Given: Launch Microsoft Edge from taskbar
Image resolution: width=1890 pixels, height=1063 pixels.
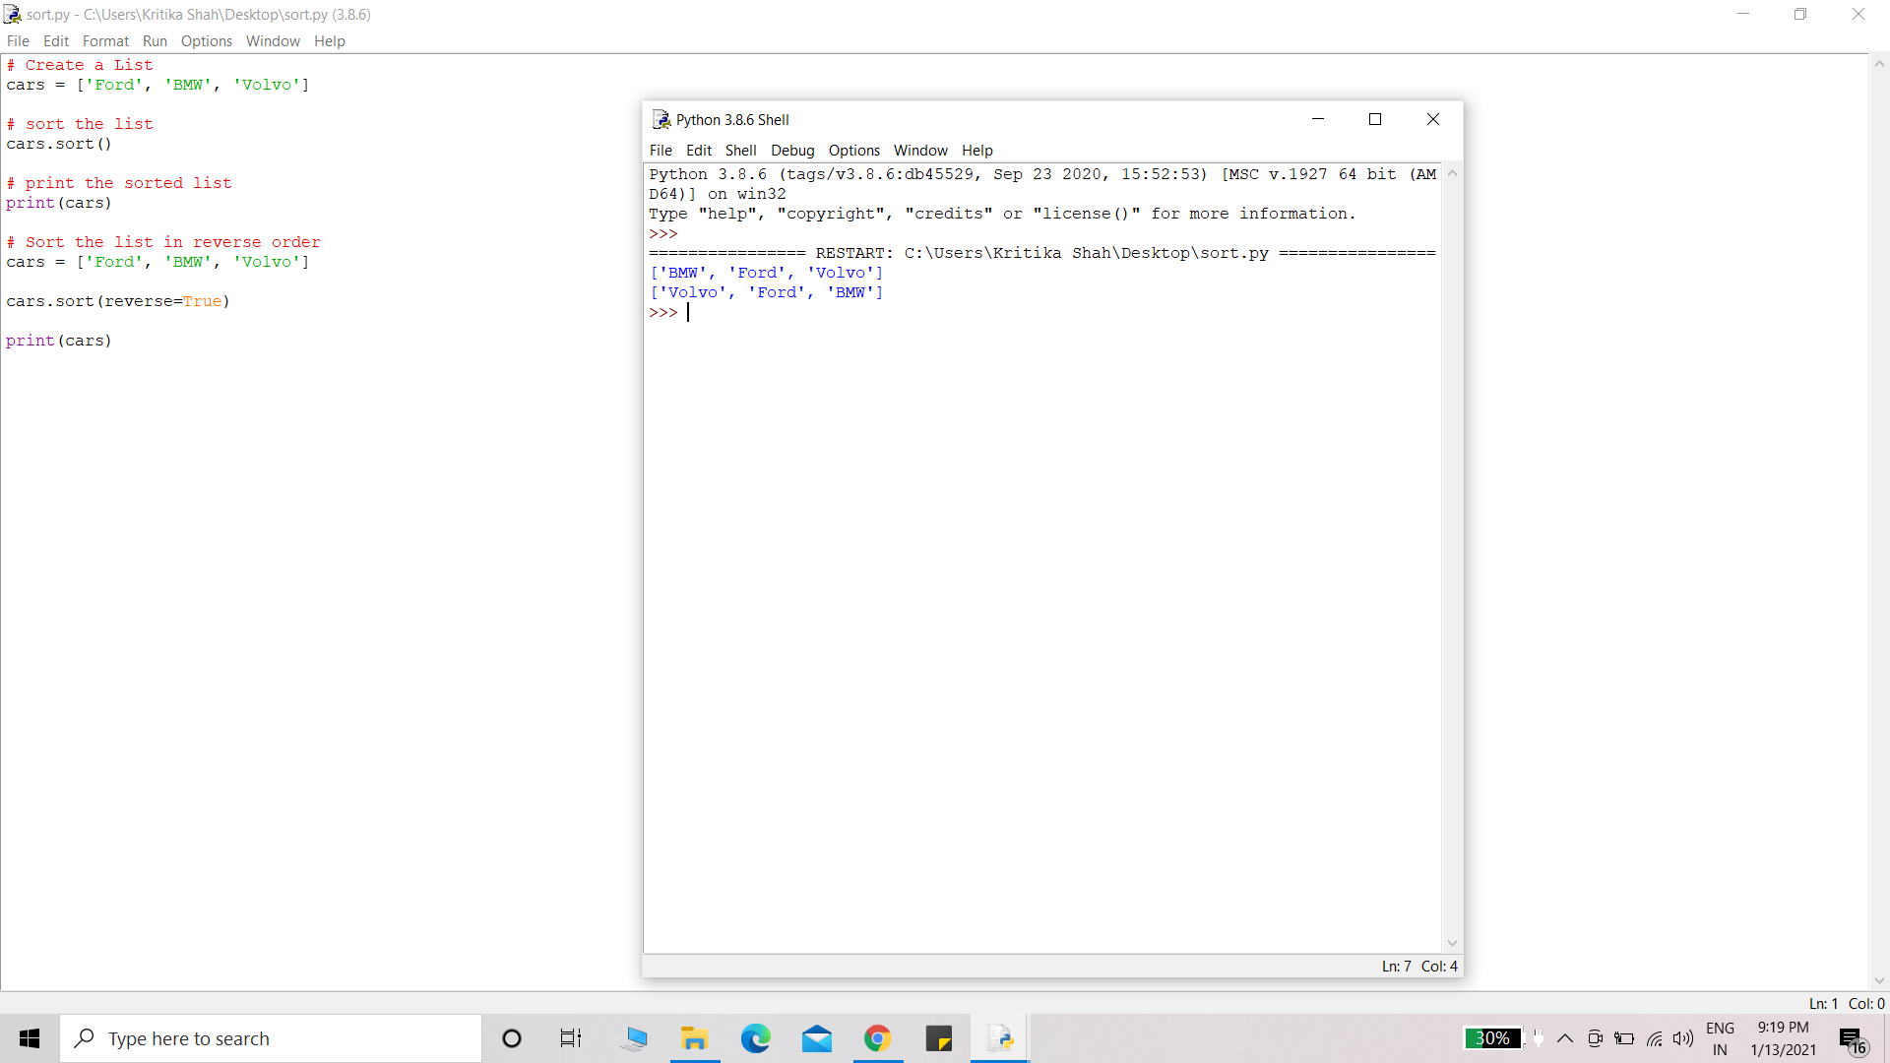Looking at the screenshot, I should click(x=756, y=1038).
